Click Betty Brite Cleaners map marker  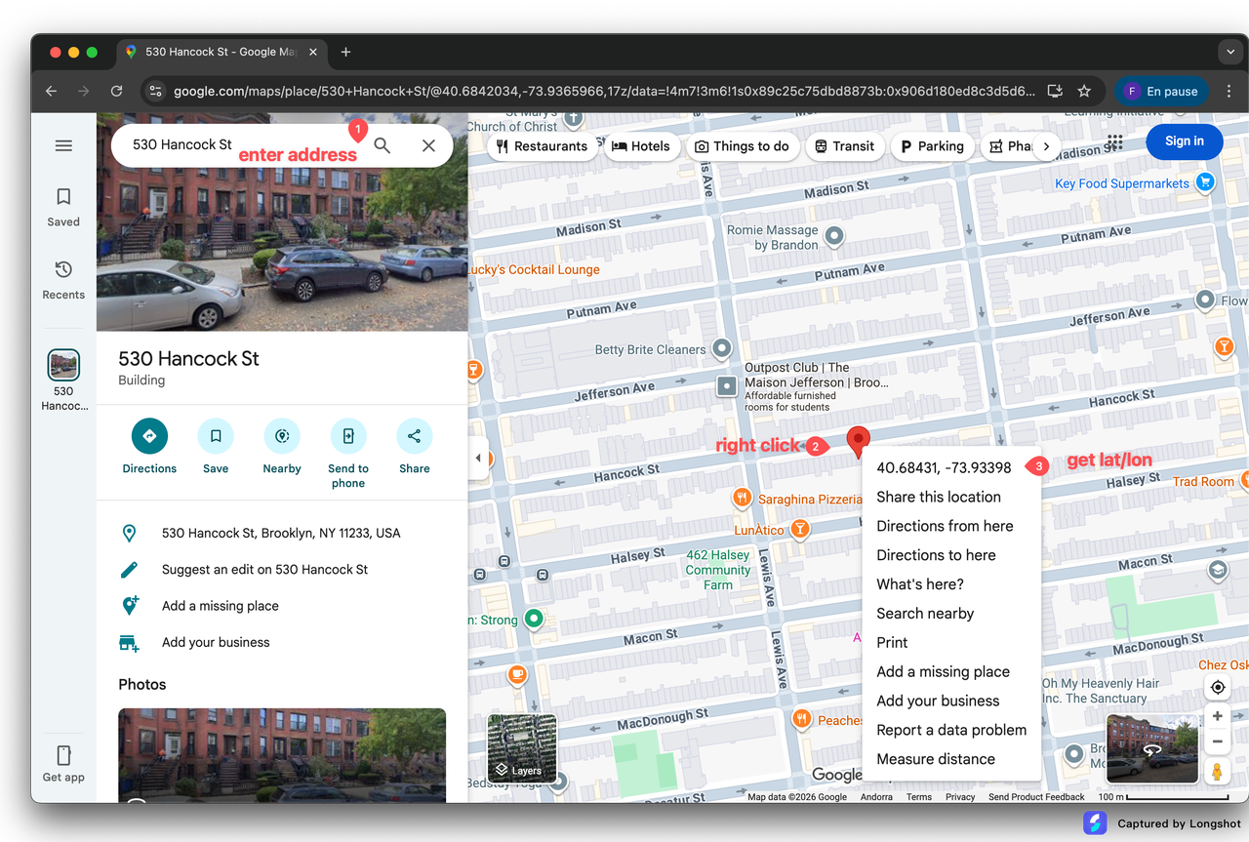722,348
